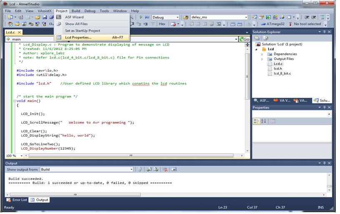Toggle word wrap in Output panel

[x=174, y=169]
